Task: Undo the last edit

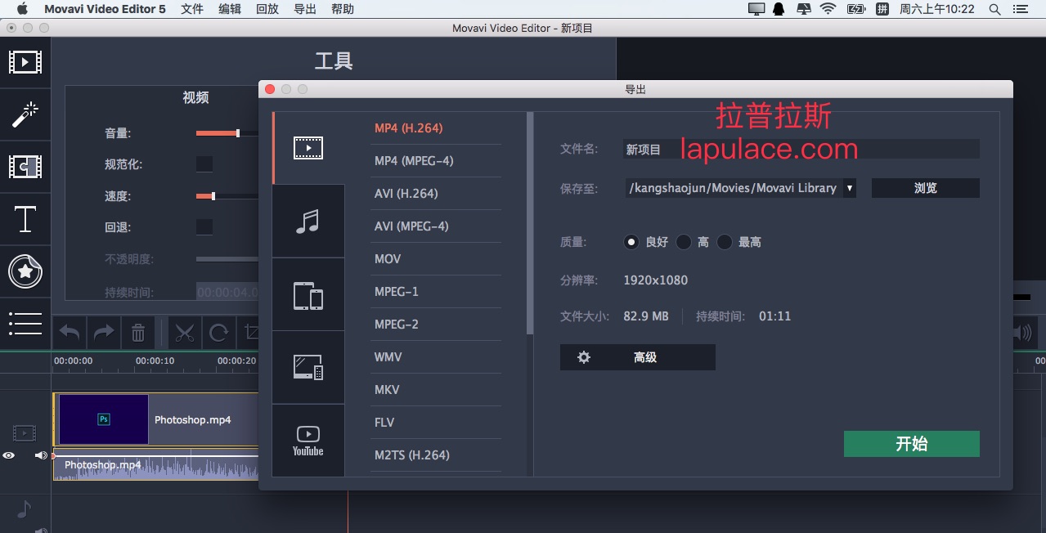Action: [70, 333]
